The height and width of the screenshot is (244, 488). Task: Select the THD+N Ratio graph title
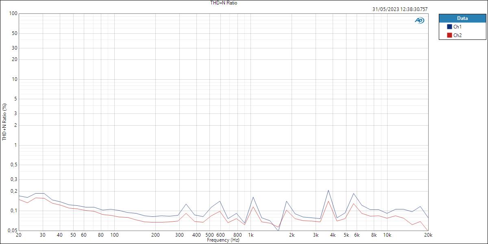click(223, 3)
